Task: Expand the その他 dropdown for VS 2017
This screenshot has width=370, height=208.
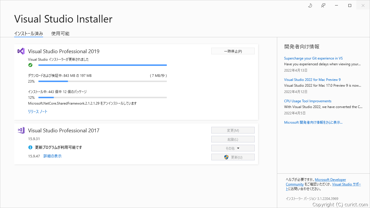Action: (x=233, y=148)
